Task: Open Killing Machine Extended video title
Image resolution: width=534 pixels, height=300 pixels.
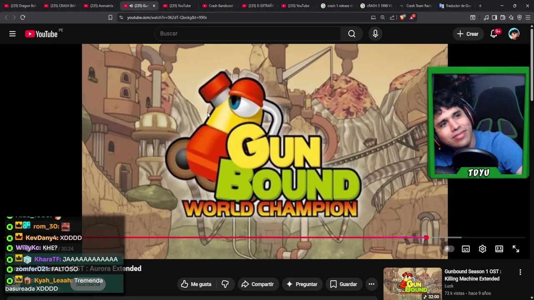Action: pos(473,275)
